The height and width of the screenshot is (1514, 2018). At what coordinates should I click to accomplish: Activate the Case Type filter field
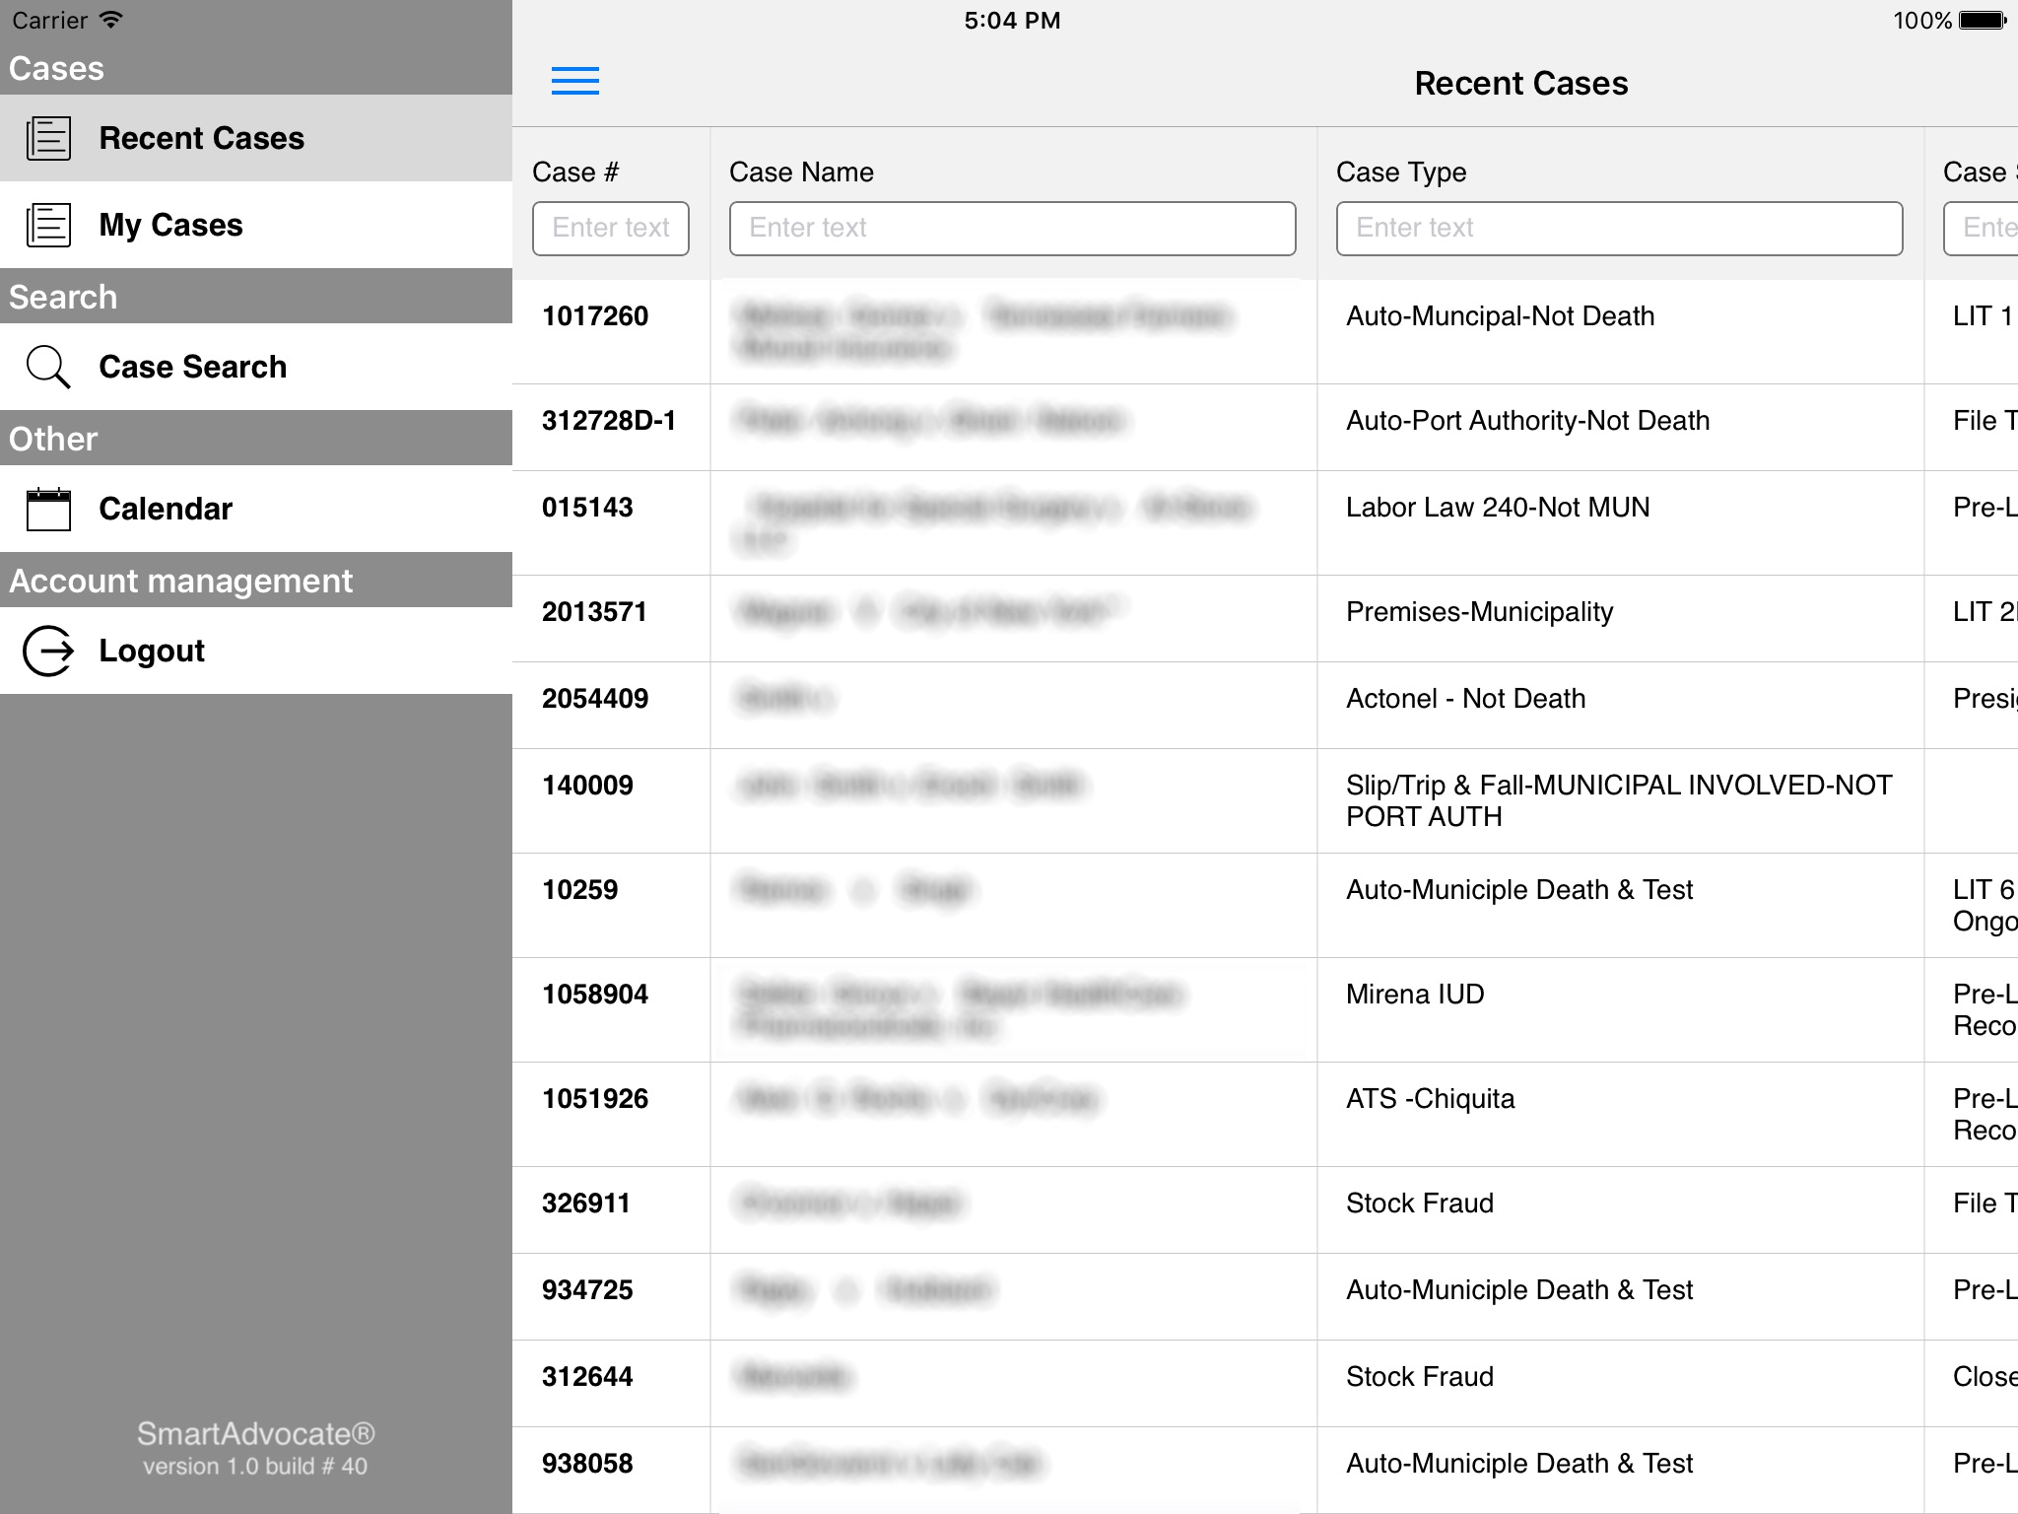[x=1620, y=229]
